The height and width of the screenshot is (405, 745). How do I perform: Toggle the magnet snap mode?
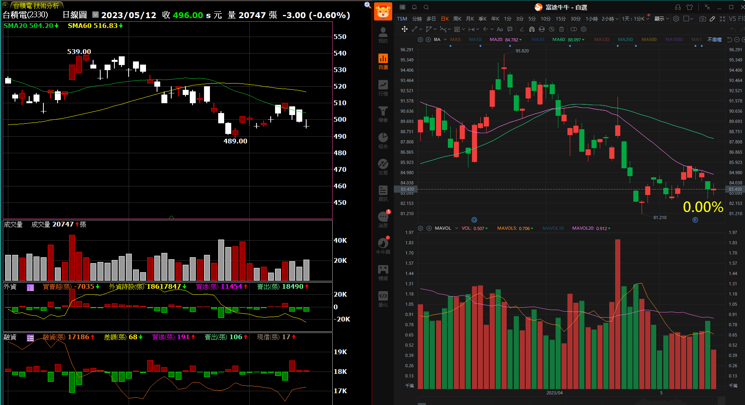tap(532, 29)
